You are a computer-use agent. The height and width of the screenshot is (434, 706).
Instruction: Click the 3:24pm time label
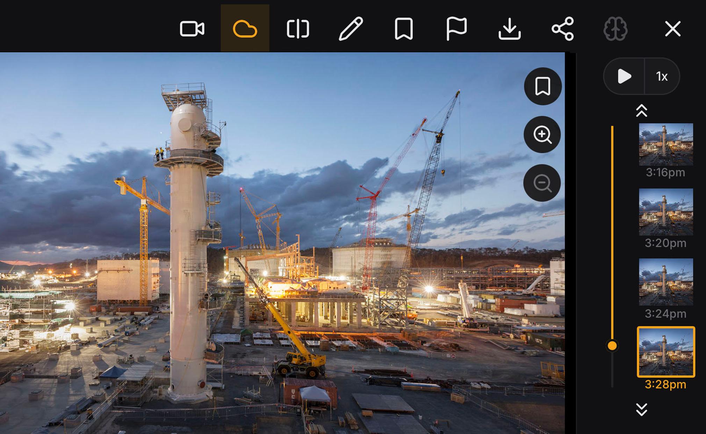665,314
